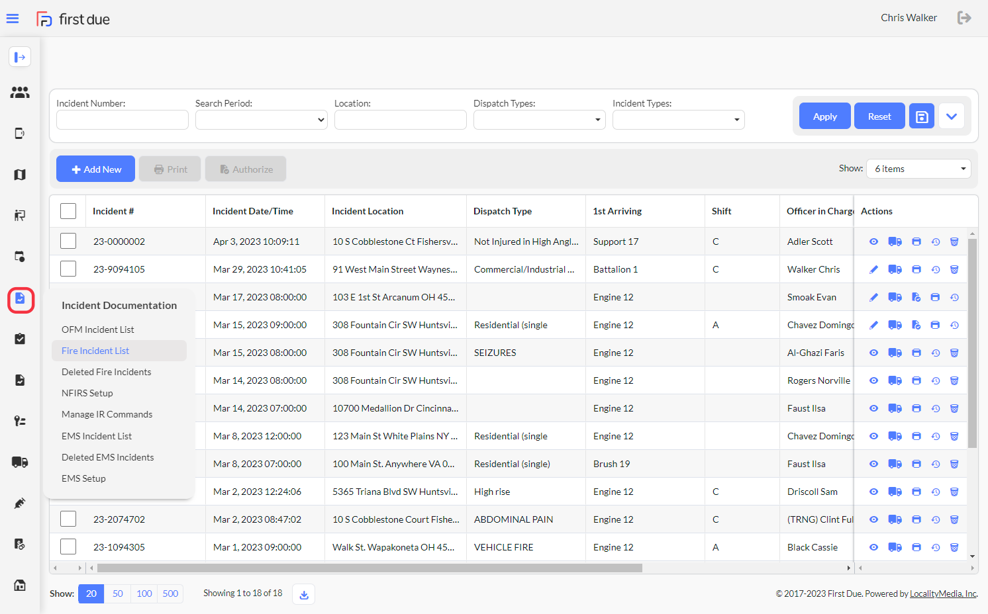
Task: Focus the Location filter input field
Action: point(401,120)
